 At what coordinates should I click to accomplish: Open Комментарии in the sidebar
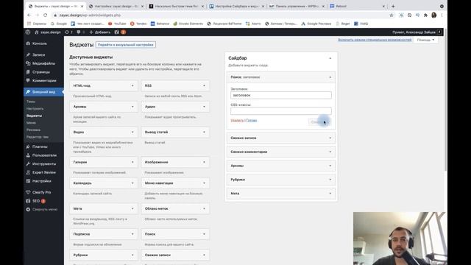coord(44,80)
